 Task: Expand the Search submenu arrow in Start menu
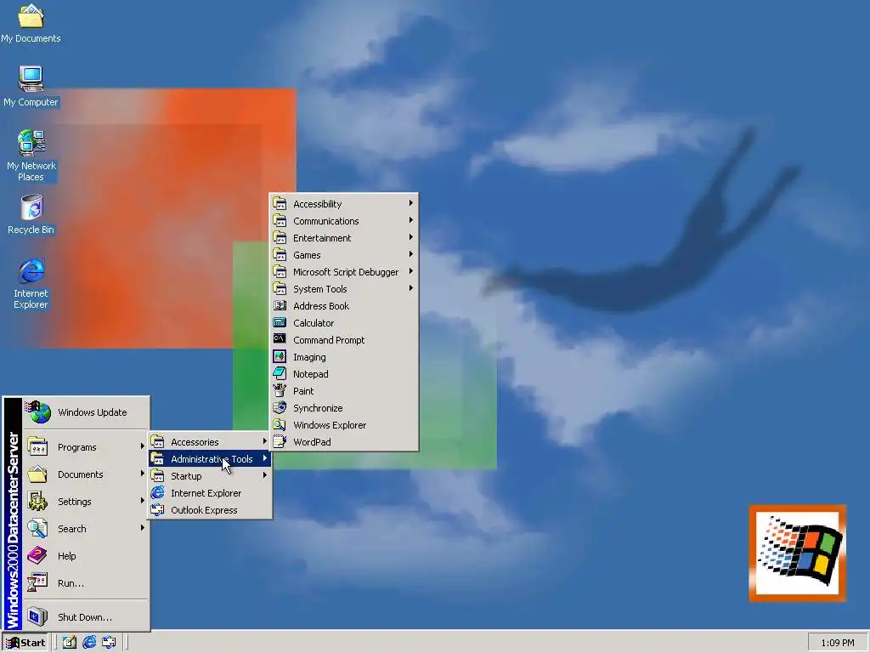tap(142, 528)
